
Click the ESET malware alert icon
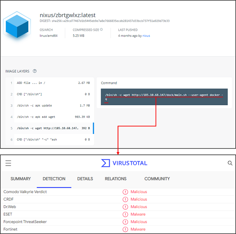(x=125, y=214)
